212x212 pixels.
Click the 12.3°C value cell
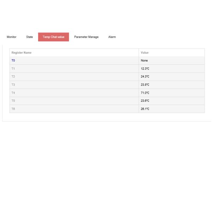click(x=145, y=69)
